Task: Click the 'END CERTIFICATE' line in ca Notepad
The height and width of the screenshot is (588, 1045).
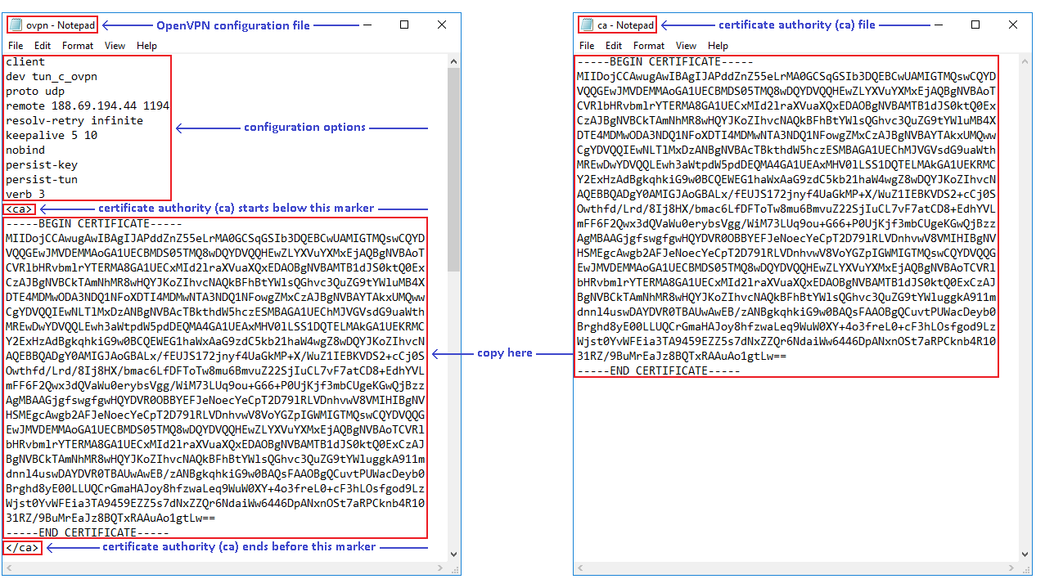Action: tap(659, 371)
